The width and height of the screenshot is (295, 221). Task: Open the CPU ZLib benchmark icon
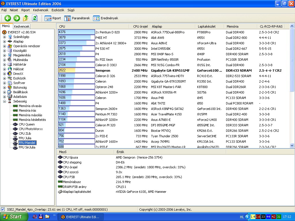coord(15,134)
